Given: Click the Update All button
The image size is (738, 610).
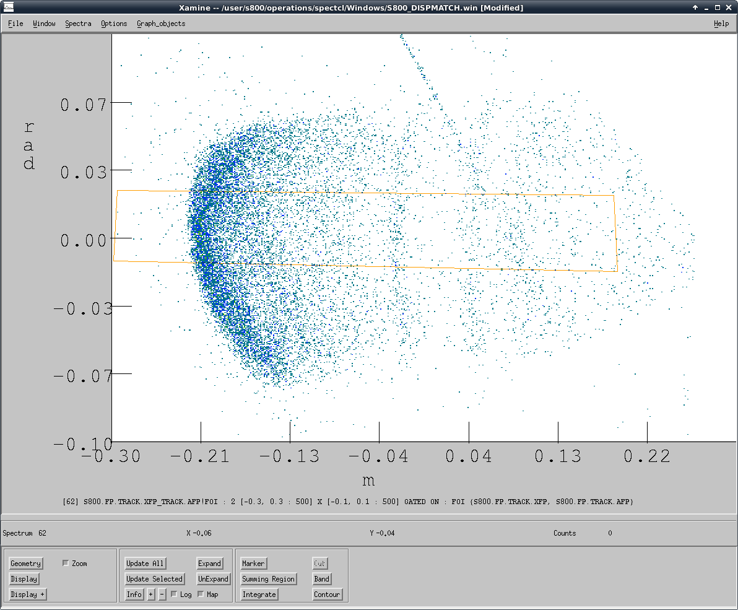Looking at the screenshot, I should pyautogui.click(x=145, y=564).
